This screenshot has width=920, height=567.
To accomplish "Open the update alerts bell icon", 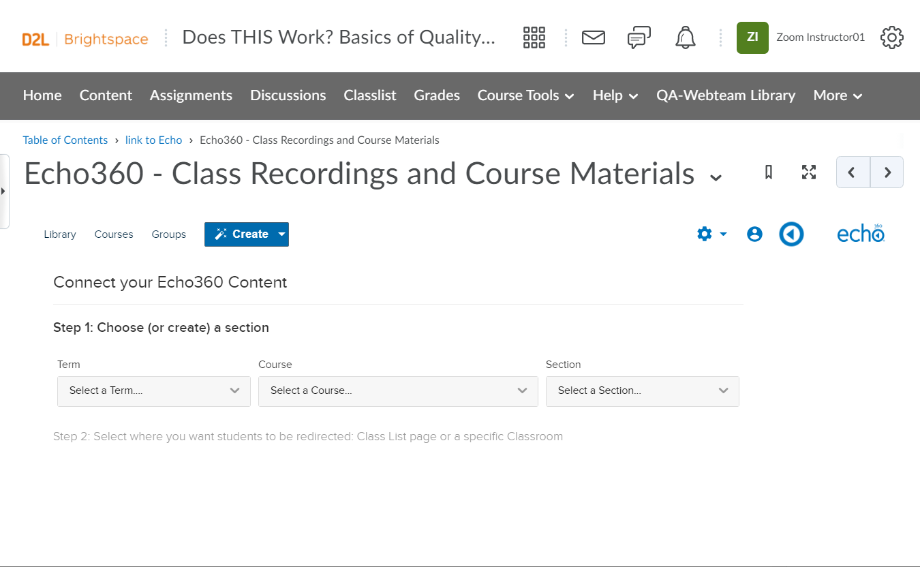I will [x=686, y=37].
